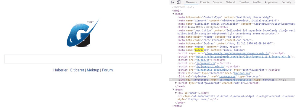Select the robots meta tag line
The width and height of the screenshot is (296, 108).
209,47
